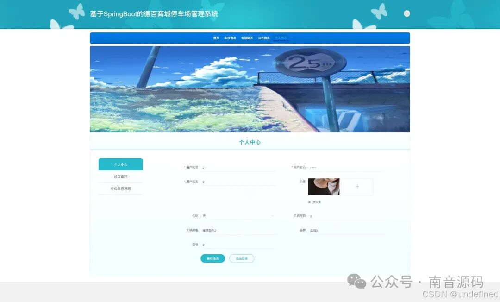Focus the 车辆颜色 input field
Screen dimensions: 500x302
point(238,230)
